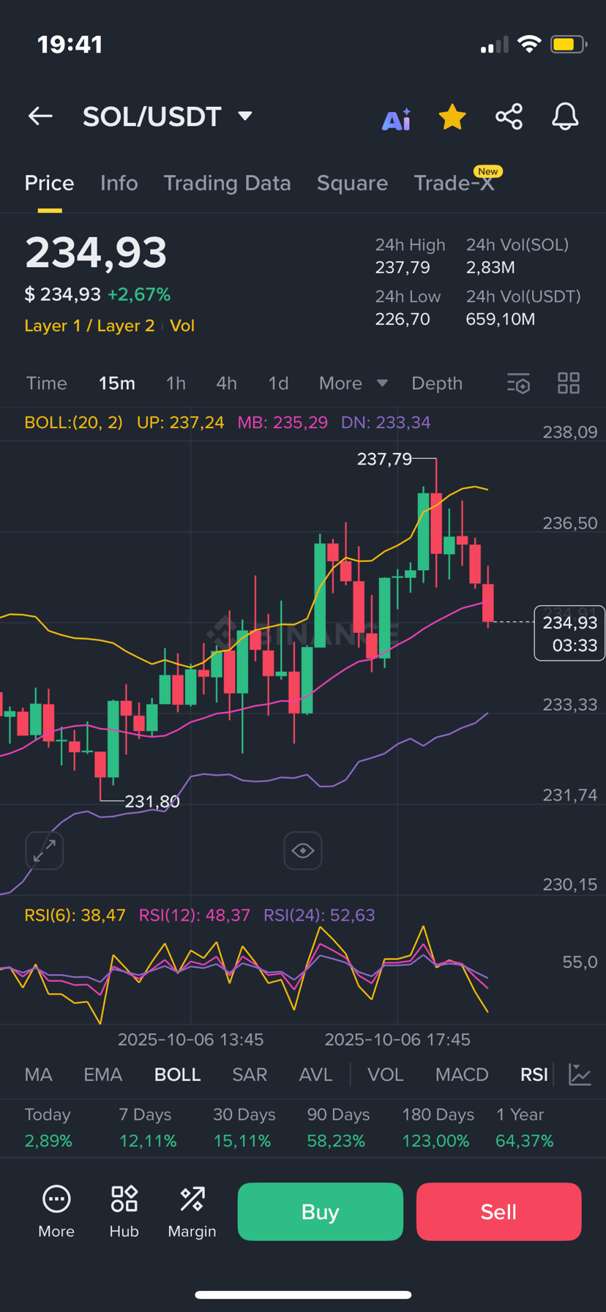The image size is (606, 1312).
Task: Enable the EMA indicator
Action: [x=102, y=1074]
